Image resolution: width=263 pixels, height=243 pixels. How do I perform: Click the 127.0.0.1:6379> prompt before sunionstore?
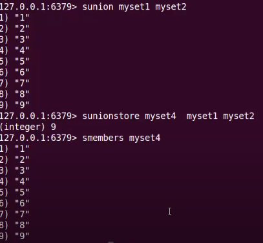(x=38, y=116)
